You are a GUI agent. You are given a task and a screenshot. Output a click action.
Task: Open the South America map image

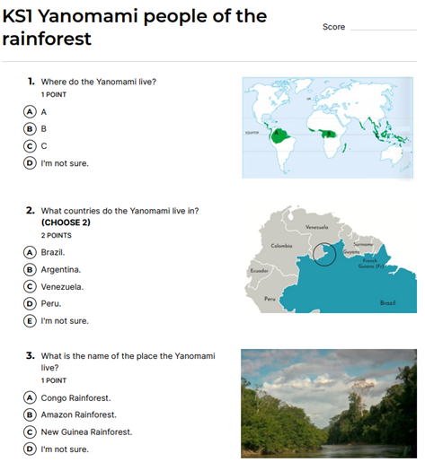[331, 259]
